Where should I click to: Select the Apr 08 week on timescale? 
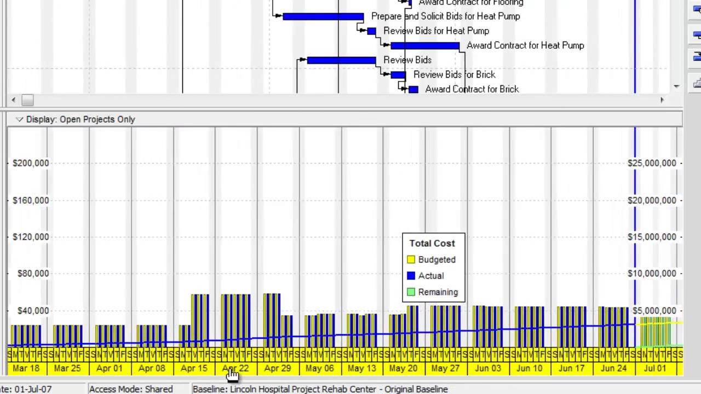tap(152, 368)
